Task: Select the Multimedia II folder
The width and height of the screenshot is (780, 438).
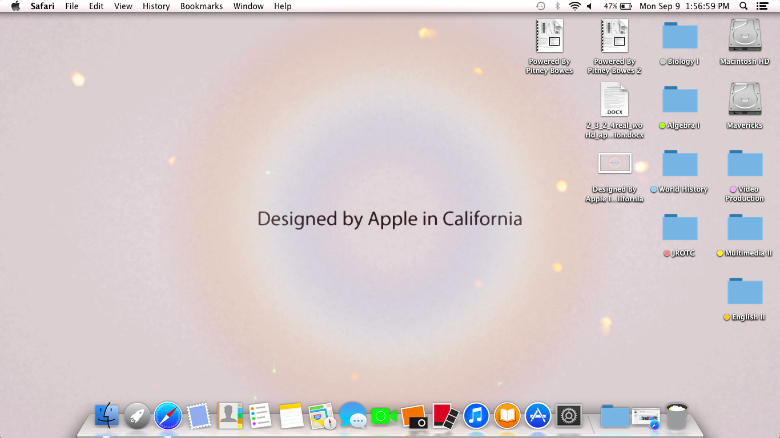Action: tap(745, 227)
